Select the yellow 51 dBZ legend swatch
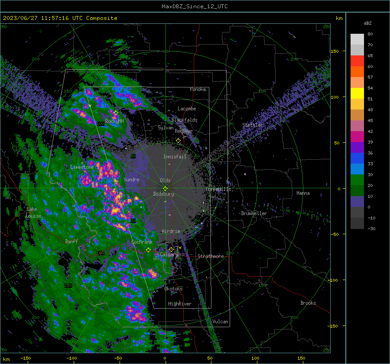Image resolution: width=390 pixels, height=364 pixels. pyautogui.click(x=357, y=93)
